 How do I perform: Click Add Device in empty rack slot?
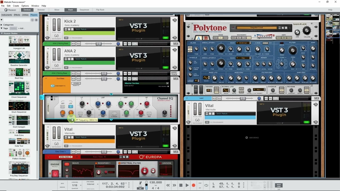252,138
